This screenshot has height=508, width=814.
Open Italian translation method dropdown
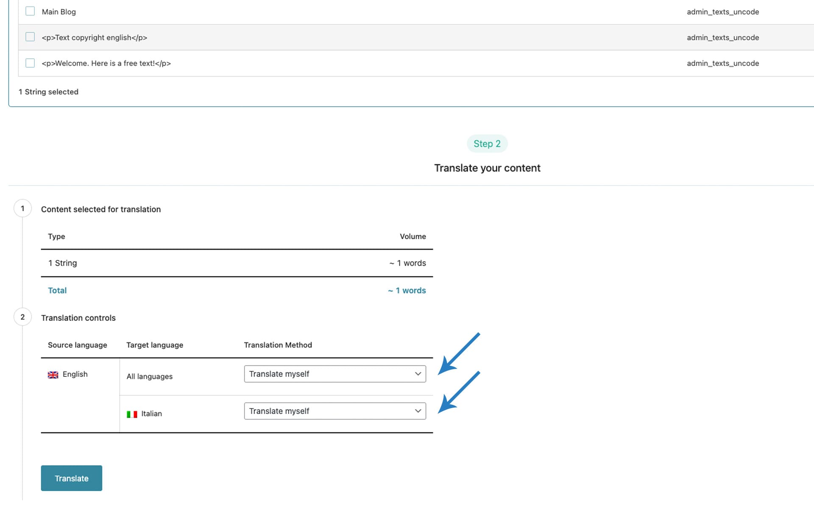tap(335, 411)
